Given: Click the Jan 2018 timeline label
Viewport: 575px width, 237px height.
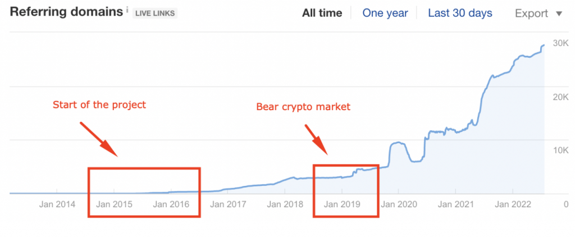Looking at the screenshot, I should coord(285,204).
